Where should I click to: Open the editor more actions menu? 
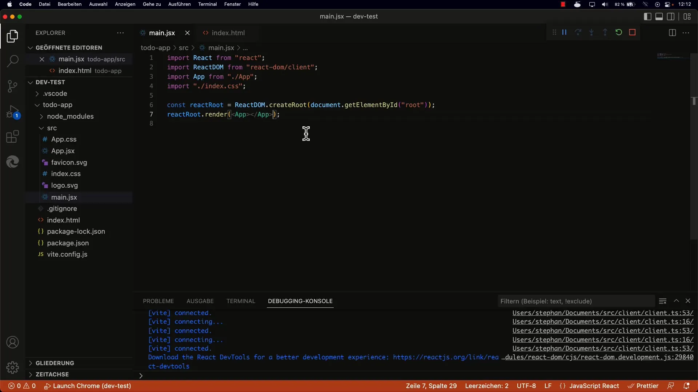686,33
